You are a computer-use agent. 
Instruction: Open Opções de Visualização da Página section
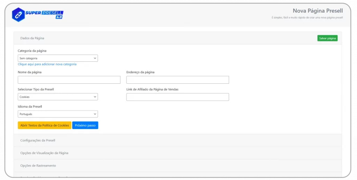[x=44, y=153]
